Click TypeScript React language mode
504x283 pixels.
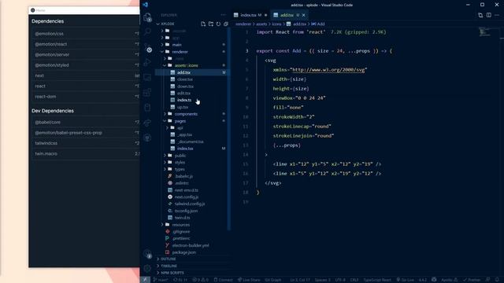377,280
